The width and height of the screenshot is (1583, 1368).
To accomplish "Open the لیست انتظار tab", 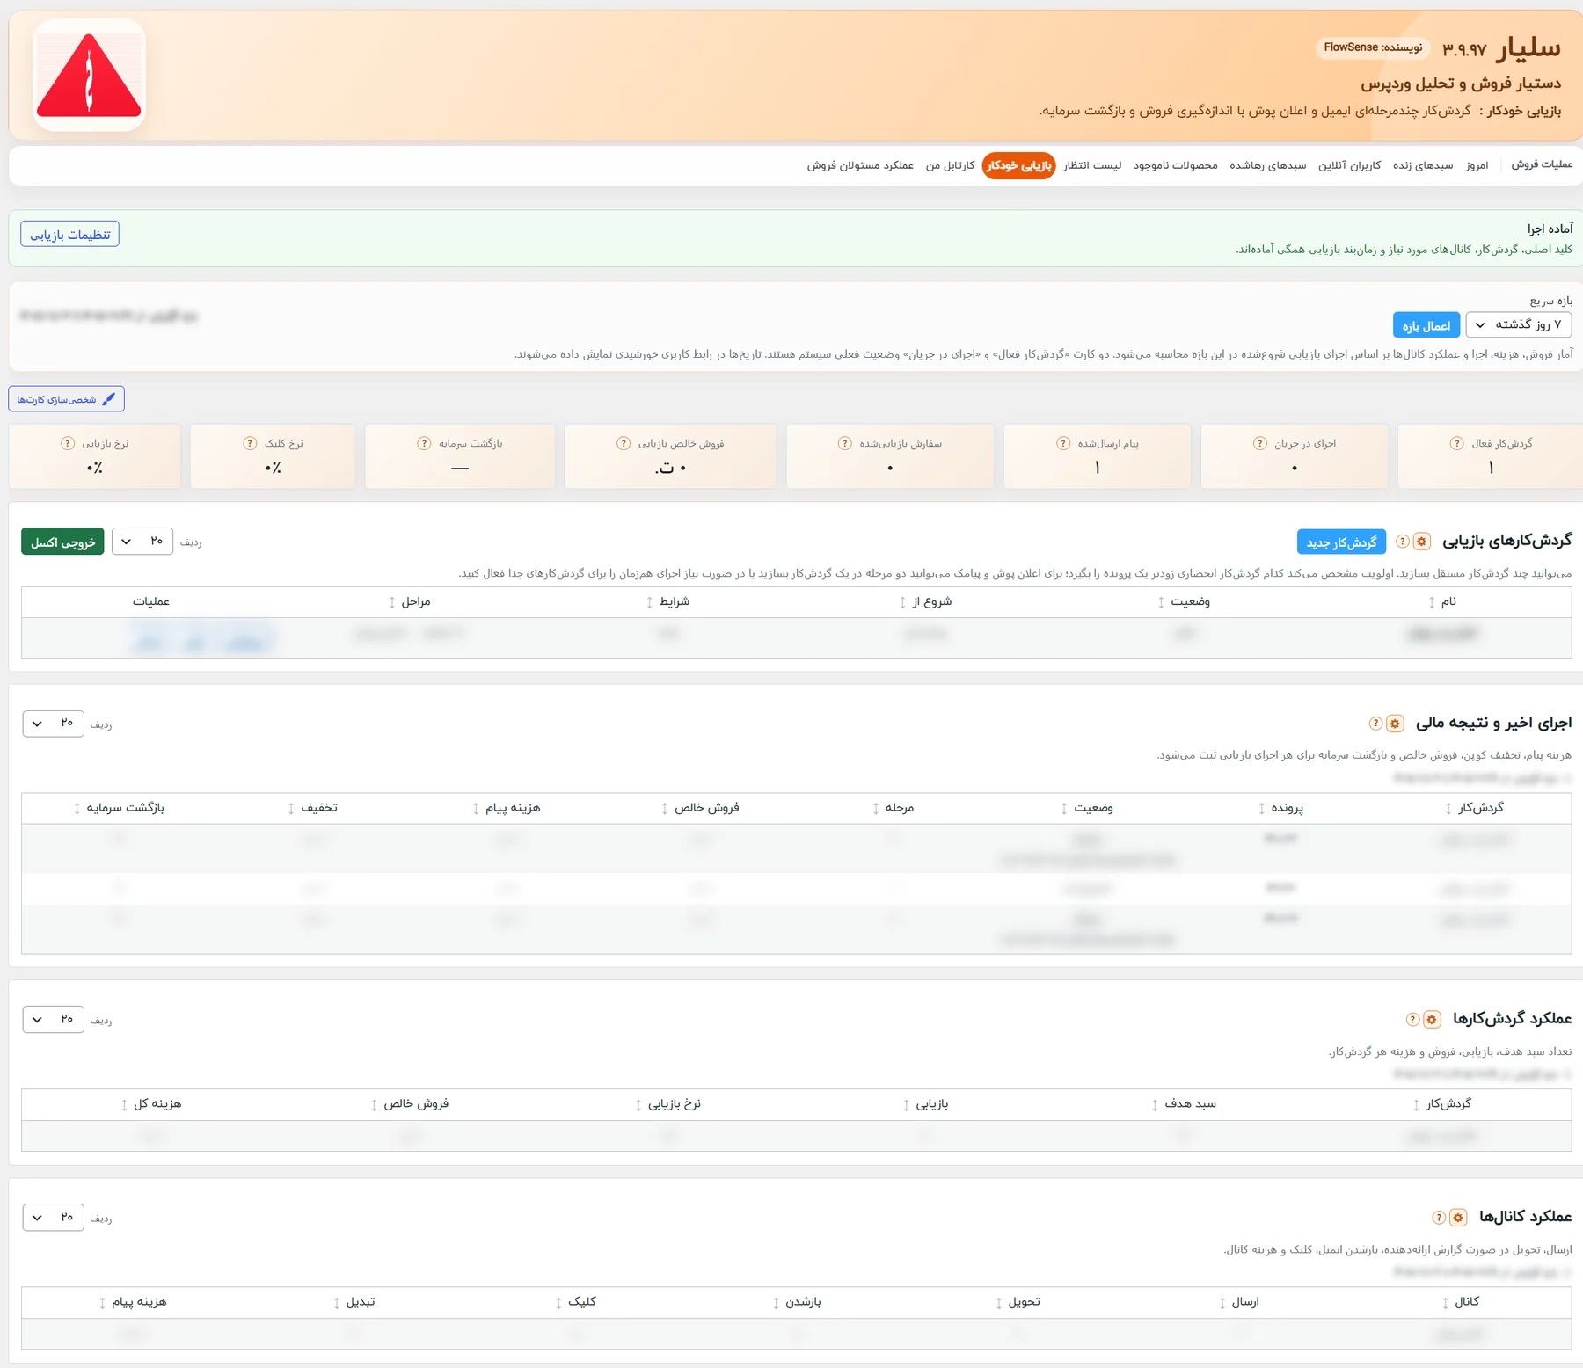I will point(1092,165).
